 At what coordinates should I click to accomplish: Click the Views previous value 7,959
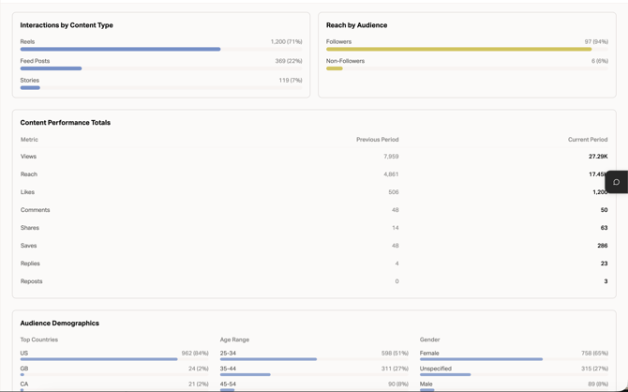pyautogui.click(x=391, y=157)
